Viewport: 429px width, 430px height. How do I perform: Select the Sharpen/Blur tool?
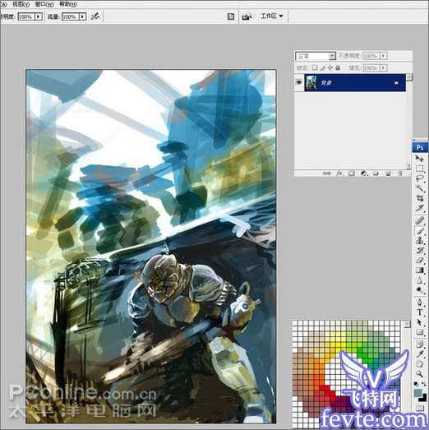pyautogui.click(x=419, y=280)
